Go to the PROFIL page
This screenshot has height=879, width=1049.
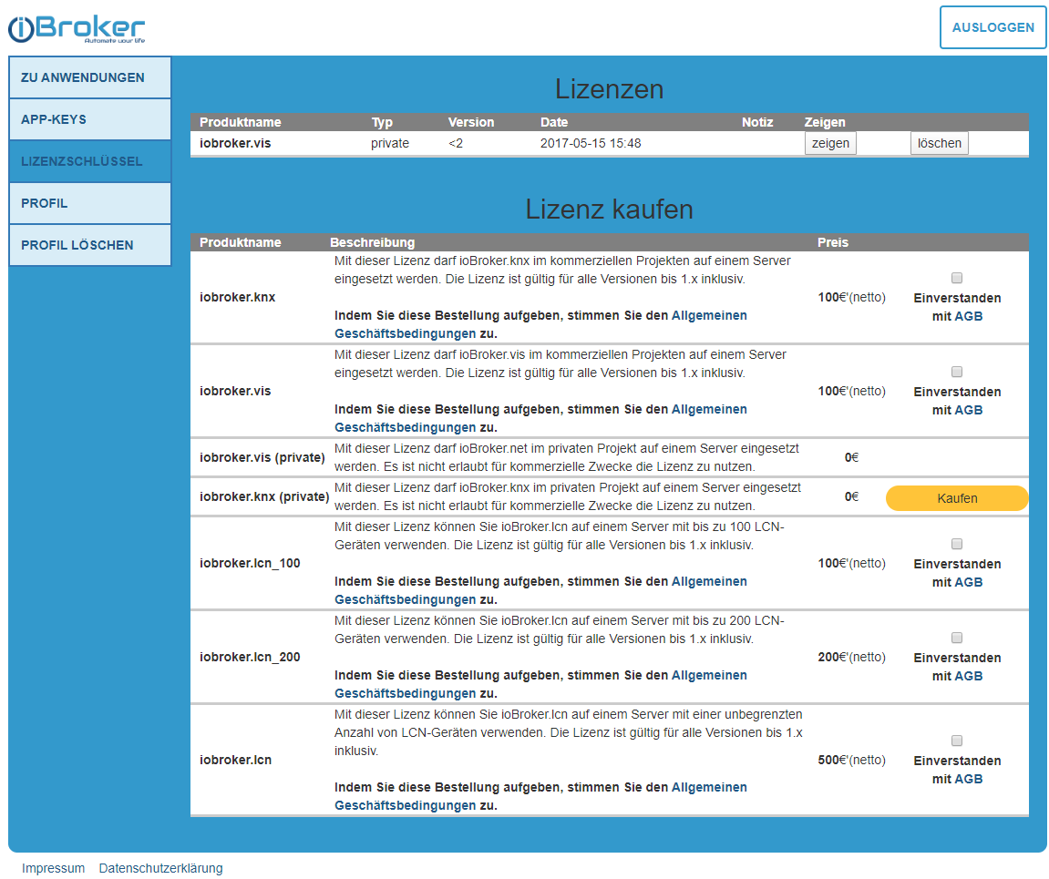(89, 203)
